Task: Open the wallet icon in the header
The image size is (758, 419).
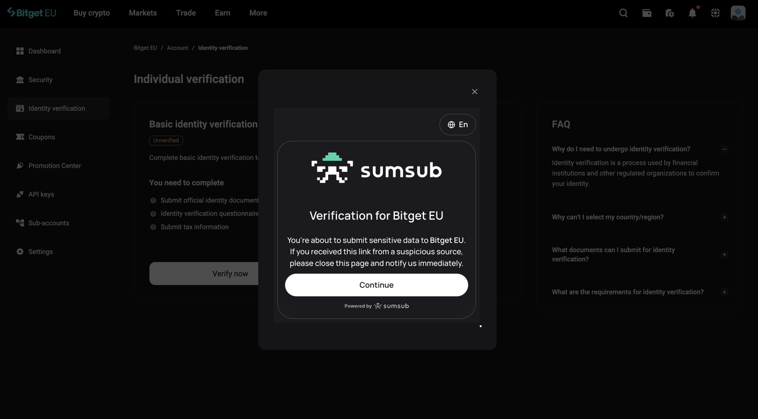Action: pos(646,13)
